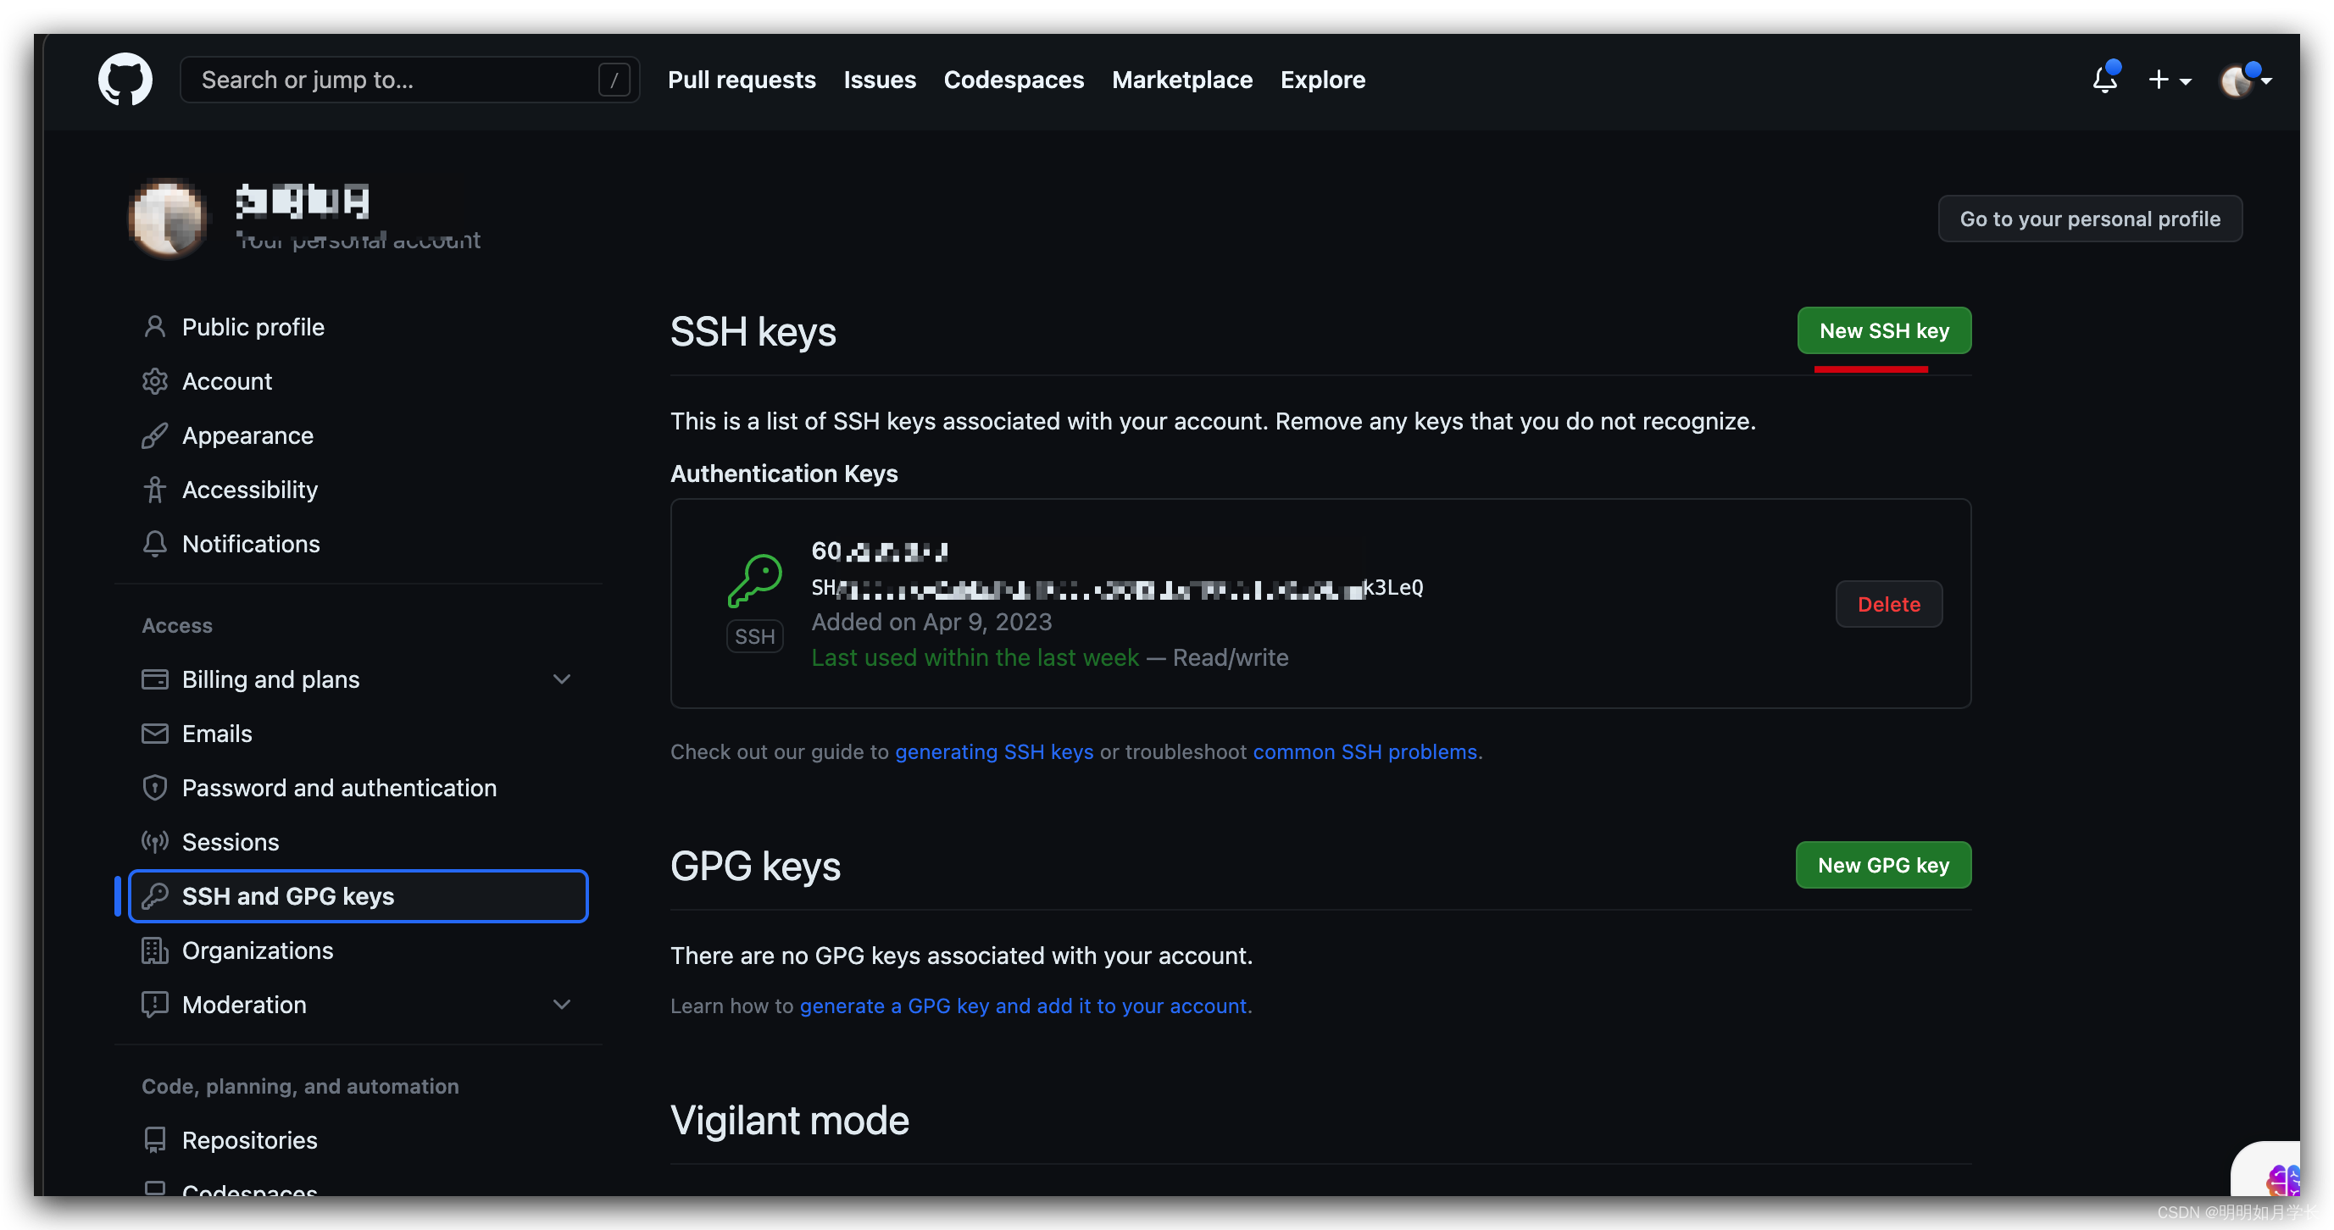Open the user avatar menu in header

pyautogui.click(x=2243, y=80)
